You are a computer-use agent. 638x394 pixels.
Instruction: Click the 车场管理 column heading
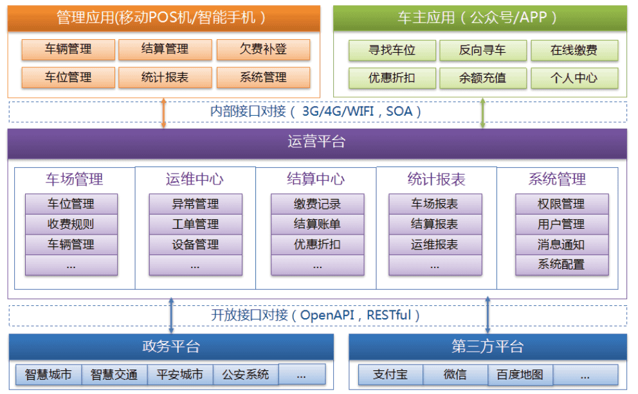[75, 179]
